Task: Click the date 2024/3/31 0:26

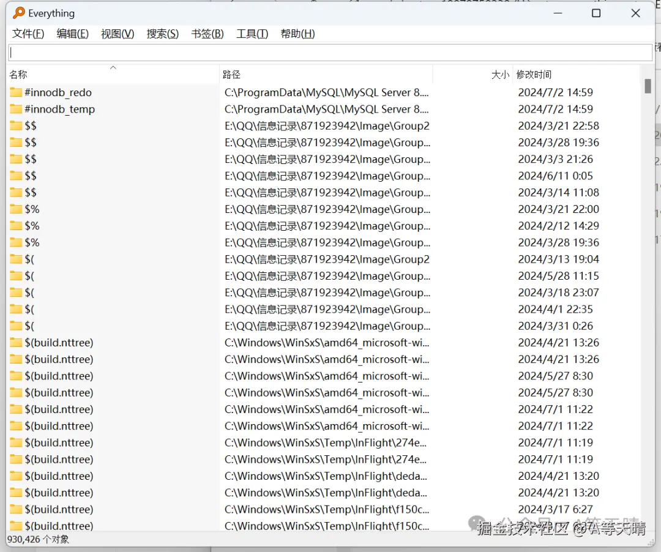Action: [556, 326]
